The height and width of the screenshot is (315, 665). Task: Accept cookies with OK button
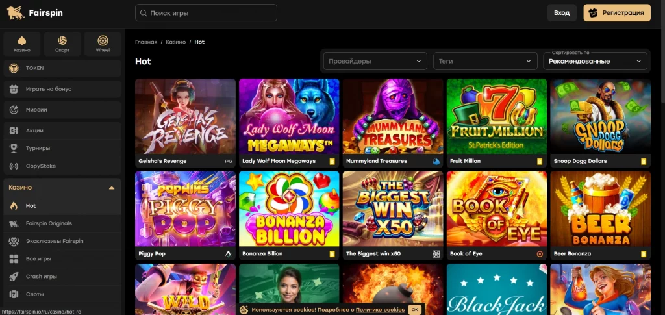(415, 310)
